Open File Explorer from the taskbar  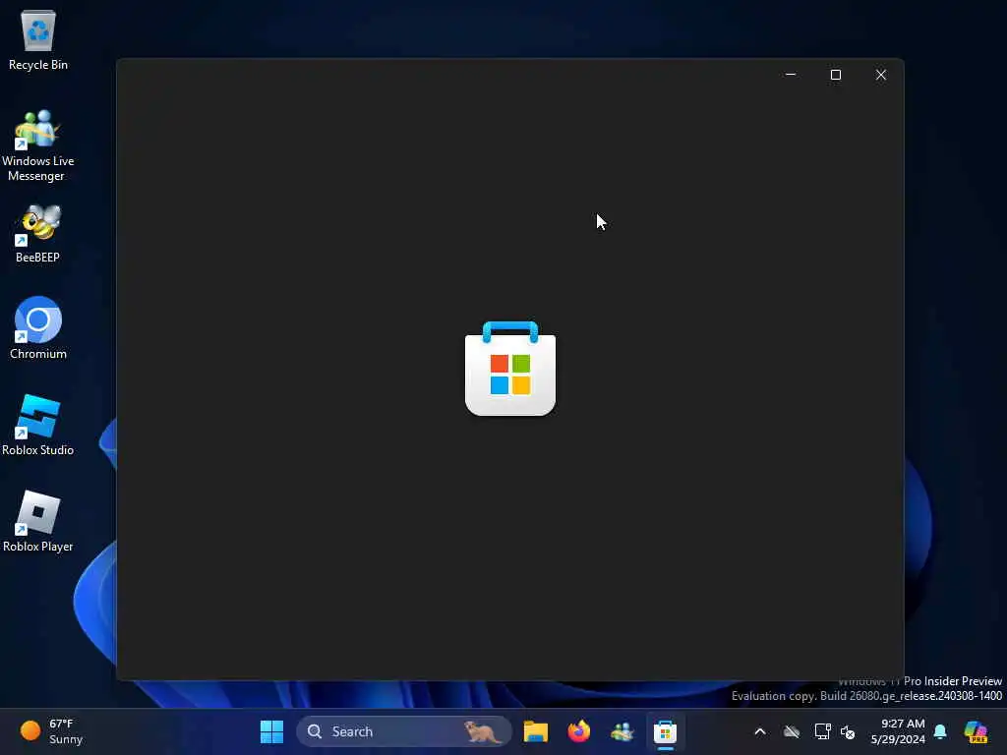[x=536, y=731]
